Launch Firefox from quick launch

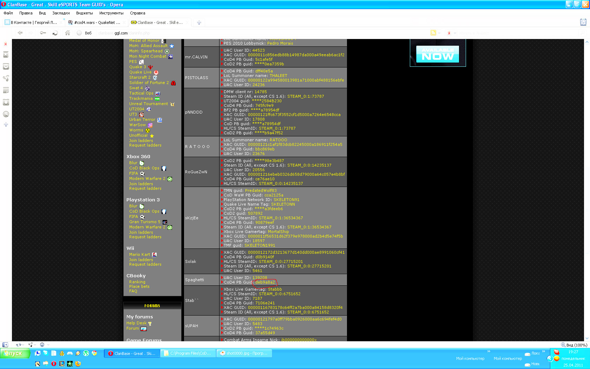point(78,364)
